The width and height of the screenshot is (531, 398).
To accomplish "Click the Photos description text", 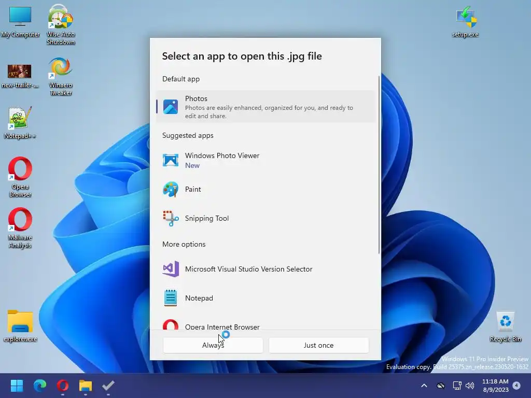I will tap(269, 112).
